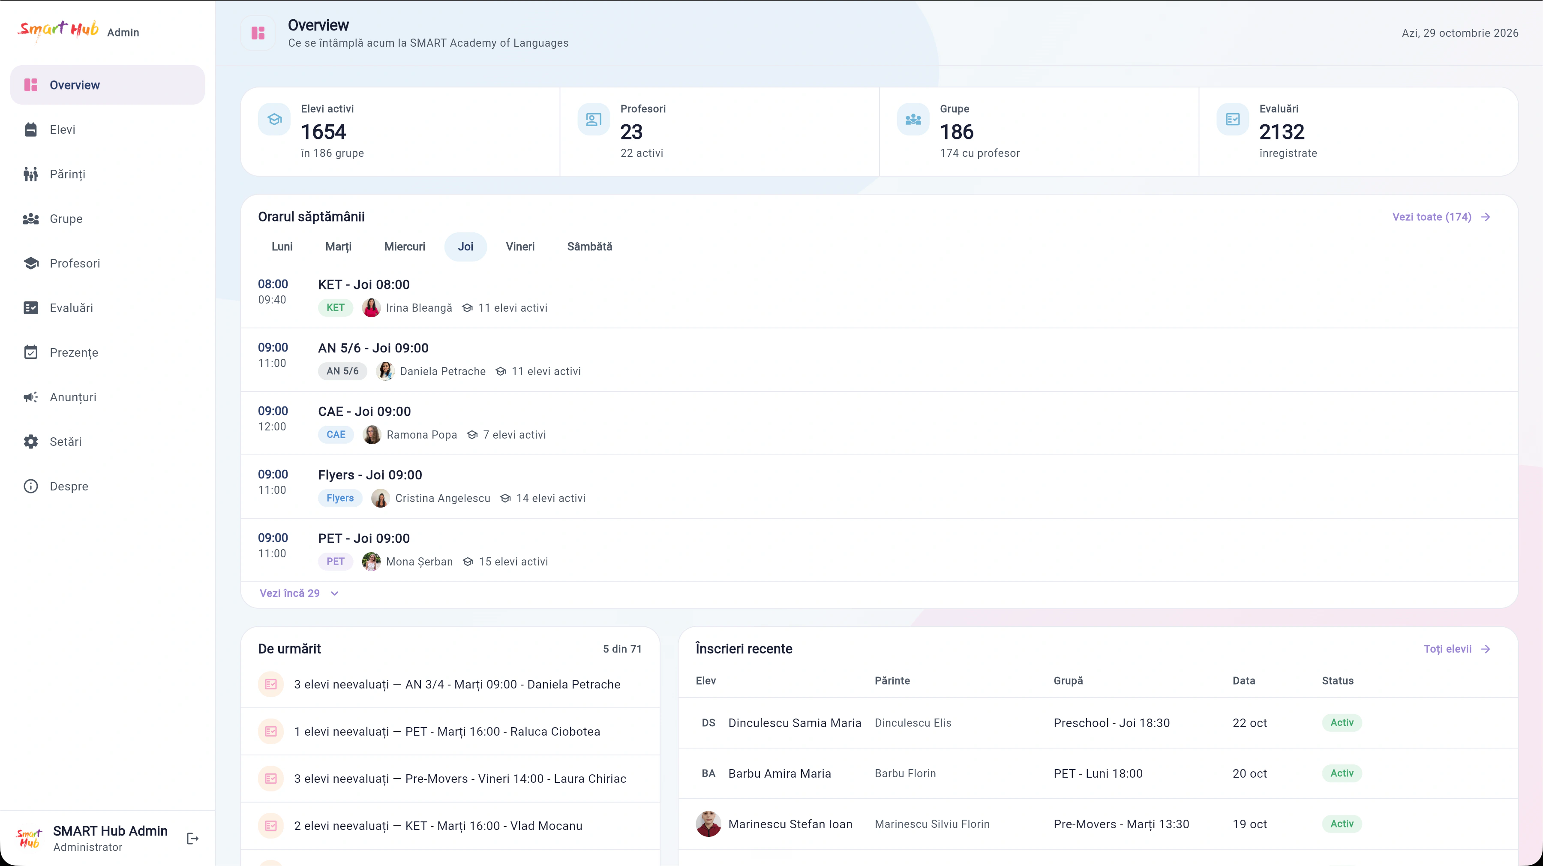
Task: Click the Profesori graduation cap icon
Action: 31,263
